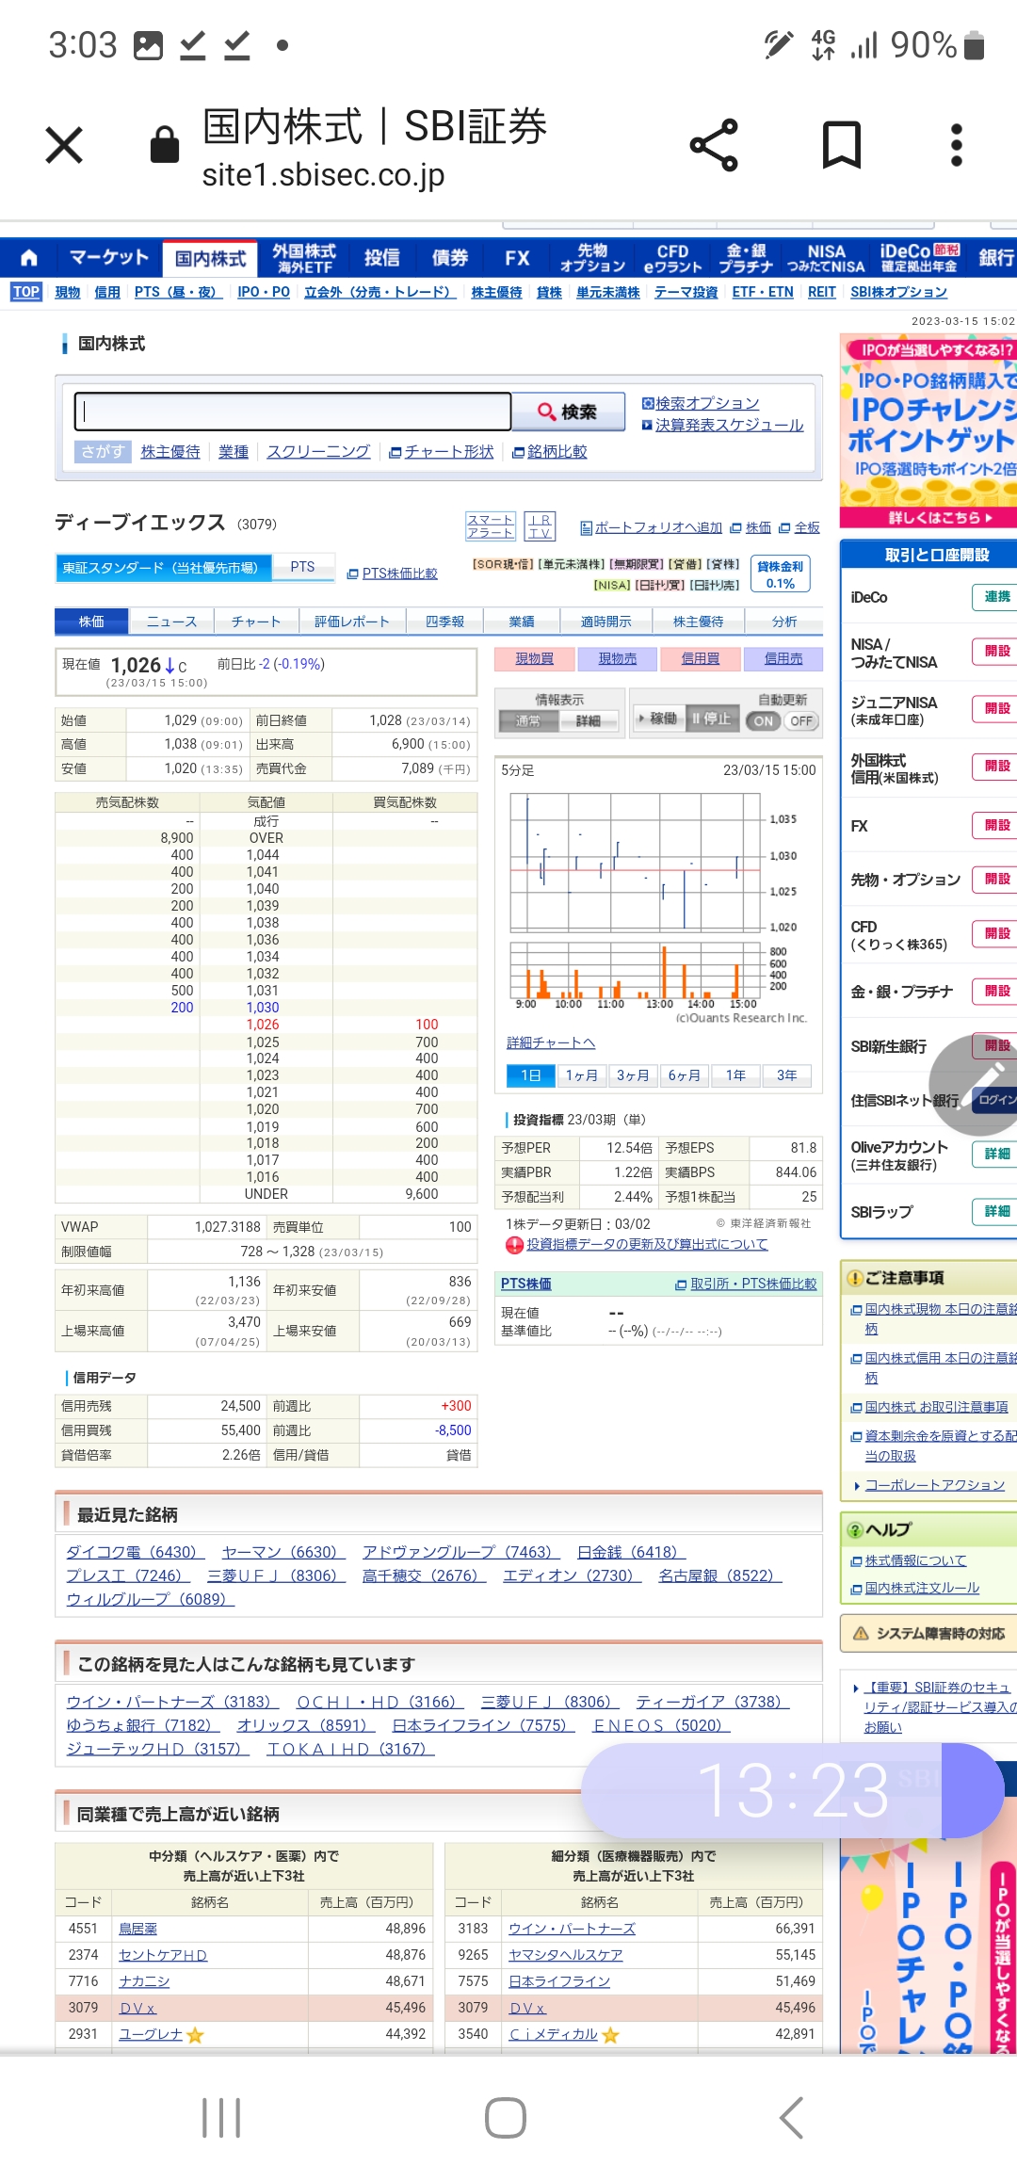Select 3年 chart period
1017x2181 pixels.
coord(786,1075)
